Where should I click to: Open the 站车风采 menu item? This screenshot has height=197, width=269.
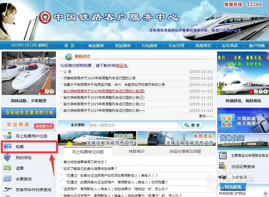point(230,46)
